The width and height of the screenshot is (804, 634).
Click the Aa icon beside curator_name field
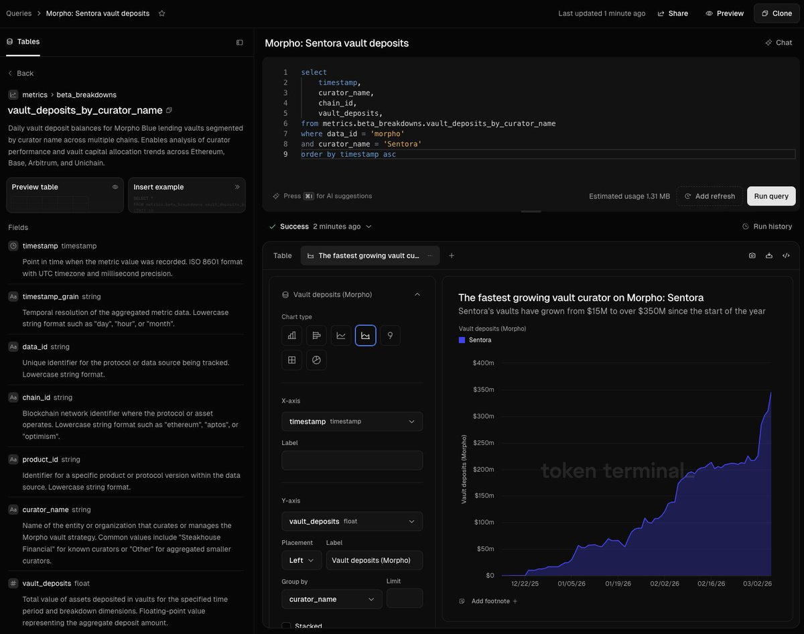pyautogui.click(x=13, y=509)
